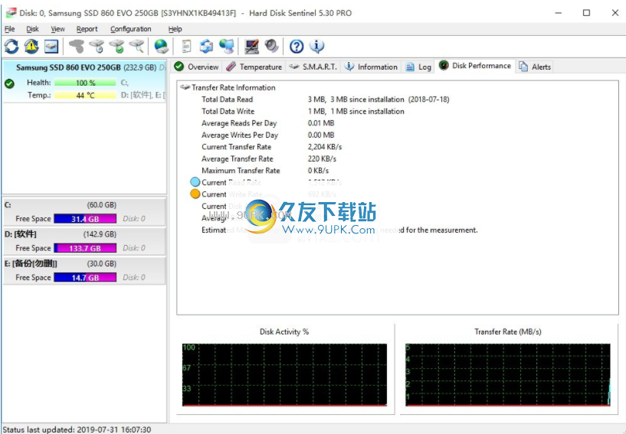The image size is (626, 434).
Task: Switch to the Overview tab
Action: tap(197, 67)
